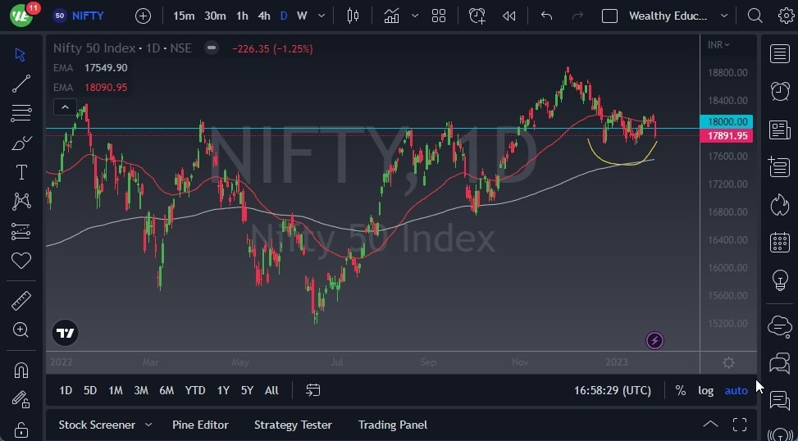Click the compare or add symbol plus button
798x441 pixels.
coord(143,16)
